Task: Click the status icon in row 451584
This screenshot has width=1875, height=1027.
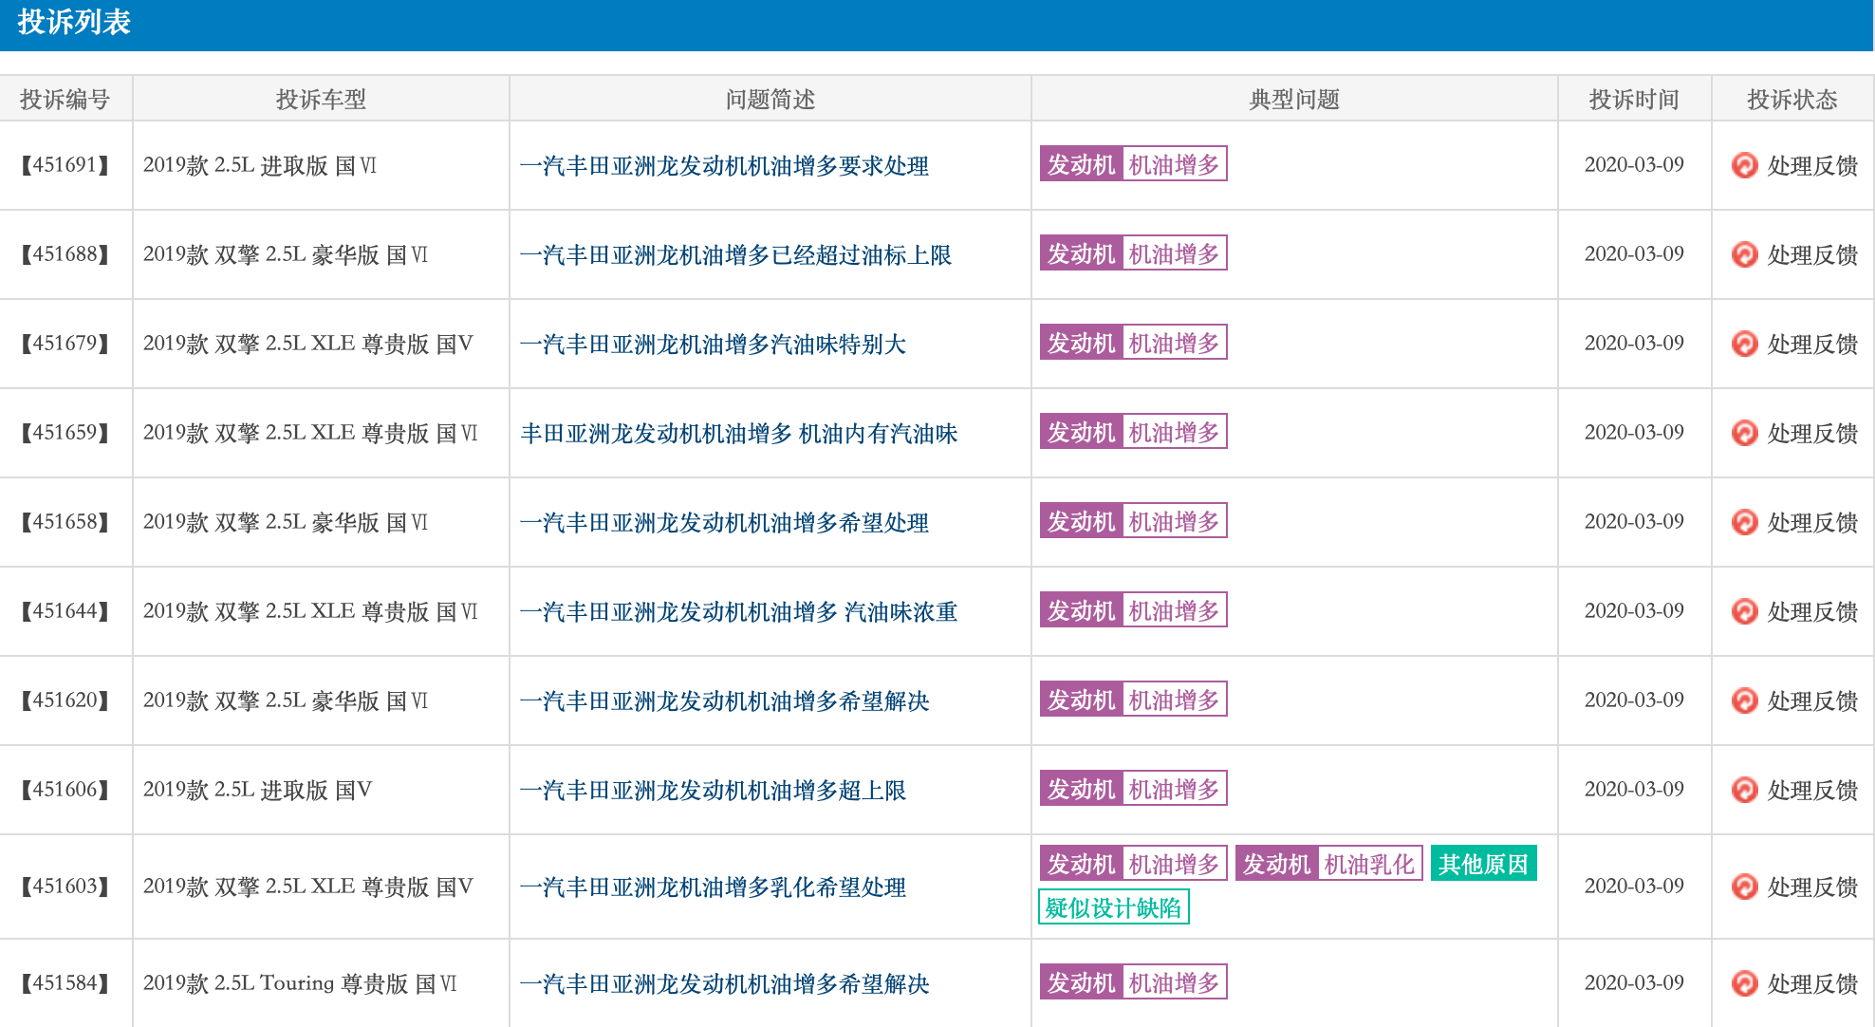Action: 1744,983
